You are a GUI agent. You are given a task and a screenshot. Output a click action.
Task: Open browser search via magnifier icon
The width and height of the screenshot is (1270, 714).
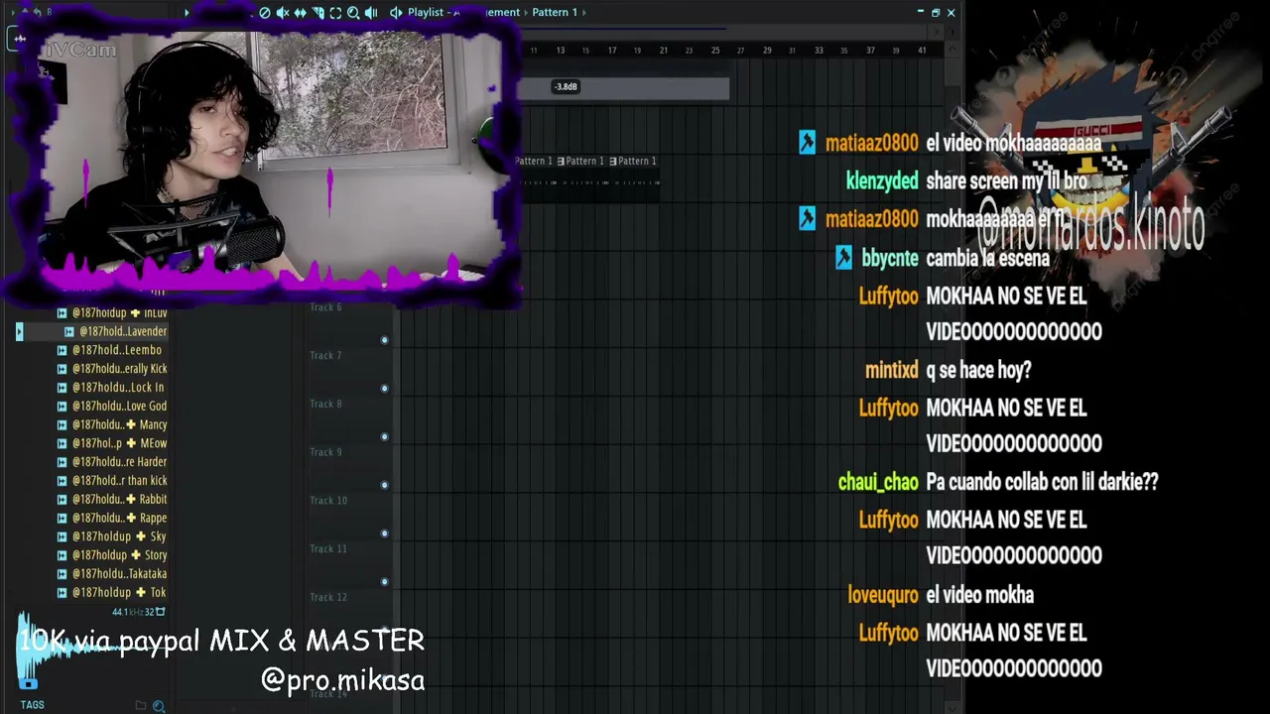[x=159, y=706]
